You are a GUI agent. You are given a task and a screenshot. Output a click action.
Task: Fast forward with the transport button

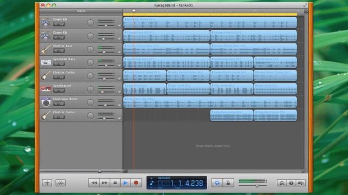(x=104, y=183)
